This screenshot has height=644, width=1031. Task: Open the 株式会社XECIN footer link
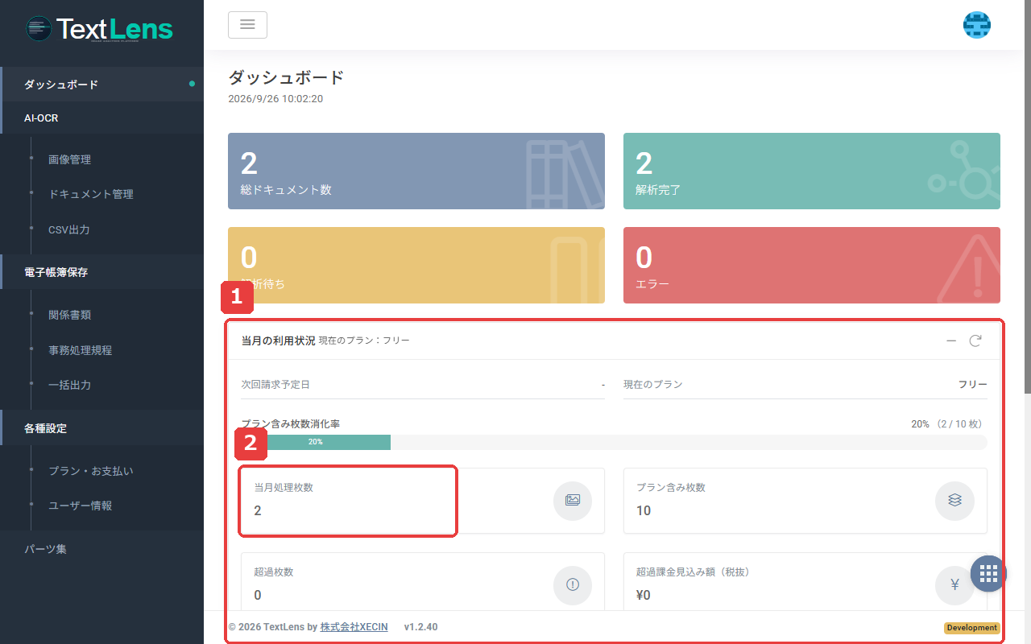point(354,627)
